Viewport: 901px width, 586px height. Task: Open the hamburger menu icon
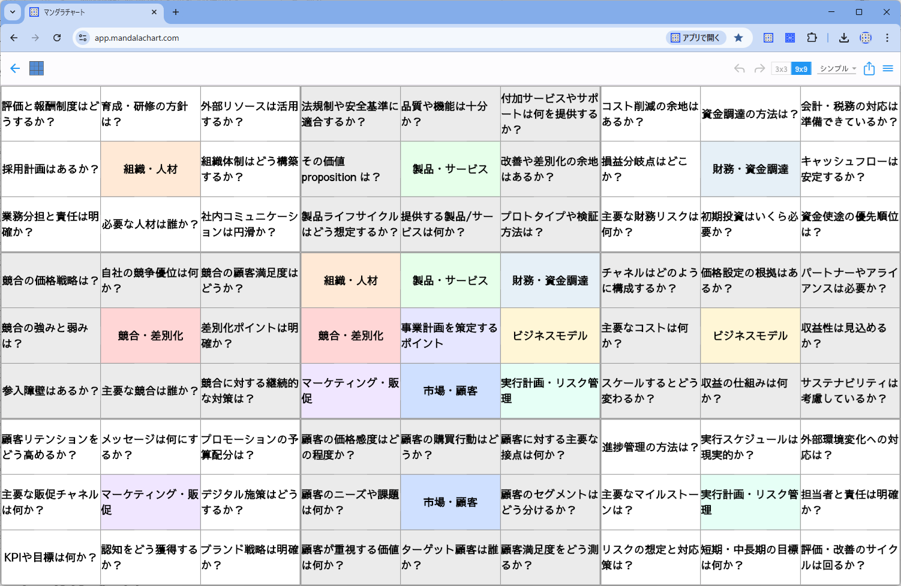[888, 69]
